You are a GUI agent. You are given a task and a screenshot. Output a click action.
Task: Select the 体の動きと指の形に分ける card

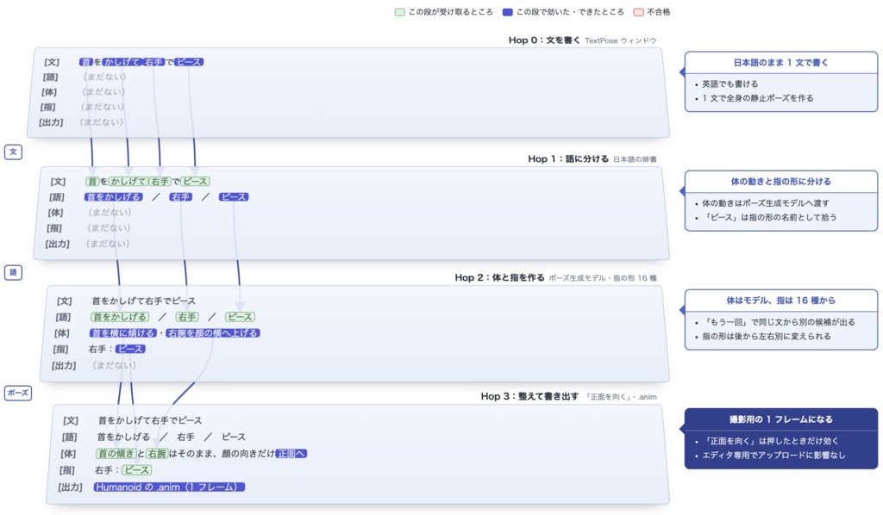point(780,201)
